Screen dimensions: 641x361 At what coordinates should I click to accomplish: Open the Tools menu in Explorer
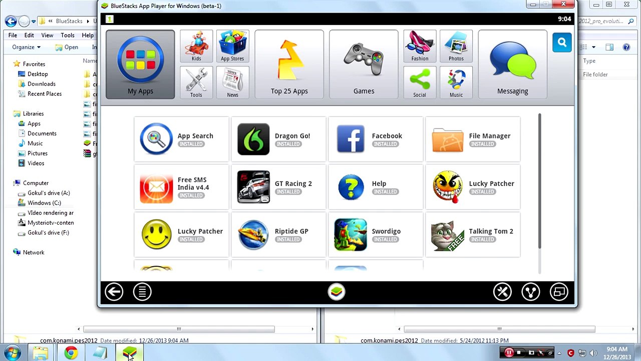[x=68, y=35]
